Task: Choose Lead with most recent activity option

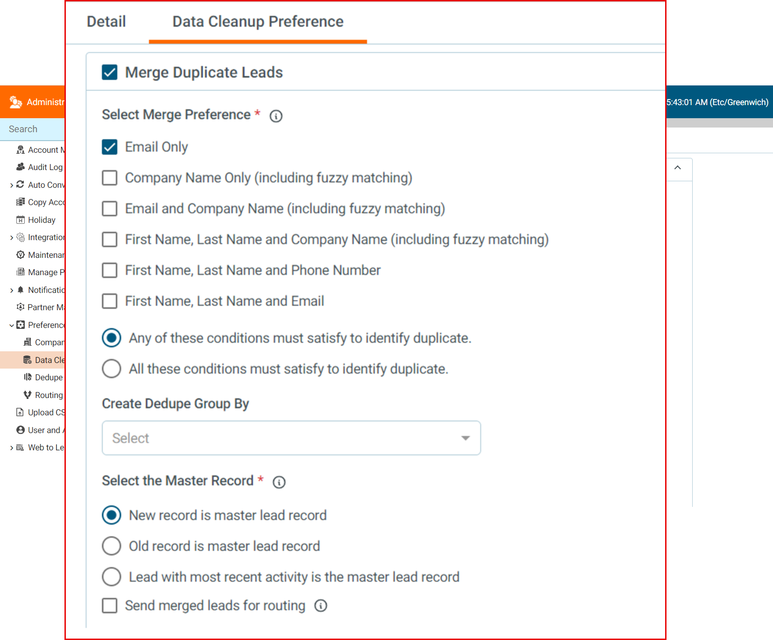Action: pos(112,576)
